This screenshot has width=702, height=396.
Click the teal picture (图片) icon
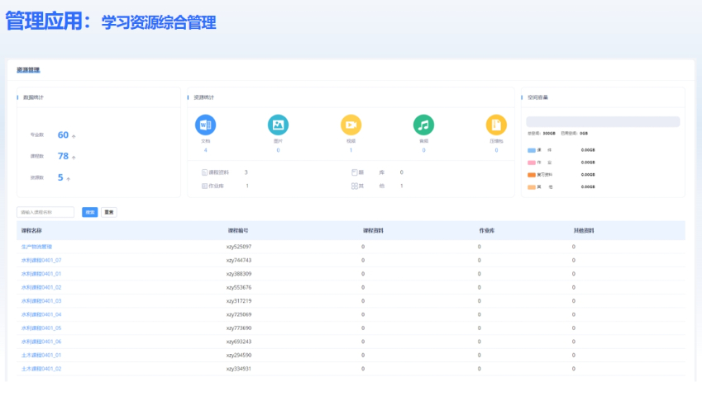click(x=278, y=125)
